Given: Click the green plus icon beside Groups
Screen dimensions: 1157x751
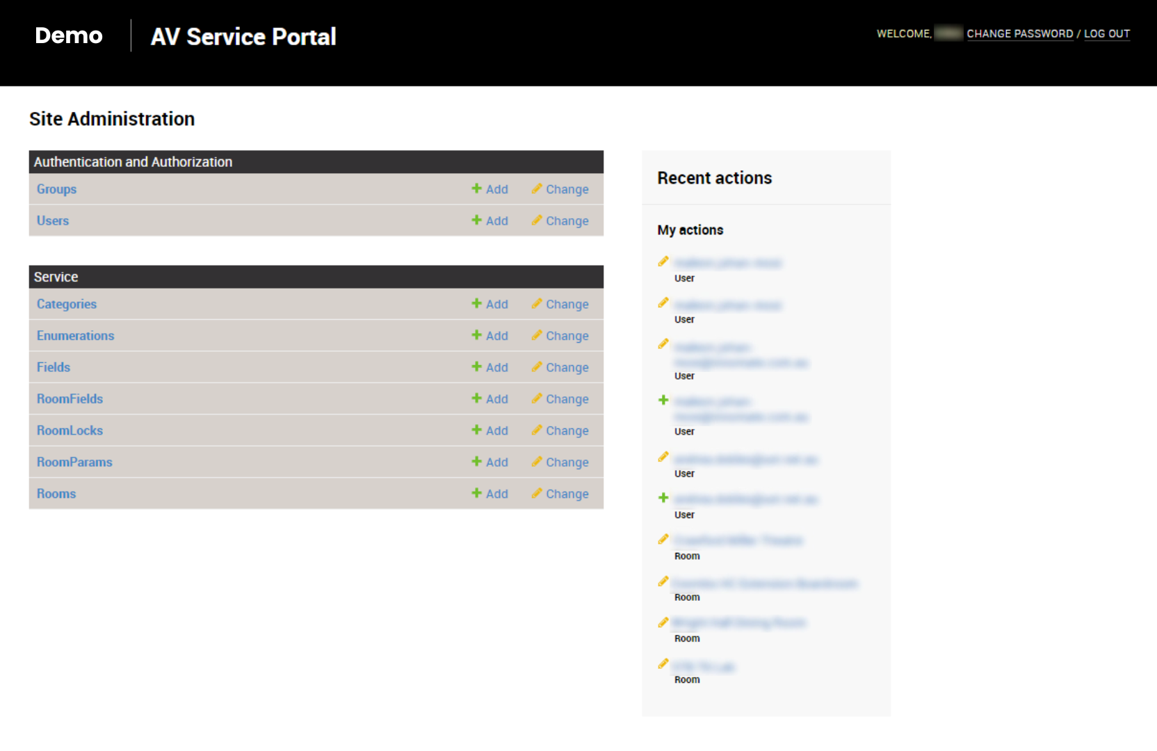Looking at the screenshot, I should pyautogui.click(x=477, y=188).
